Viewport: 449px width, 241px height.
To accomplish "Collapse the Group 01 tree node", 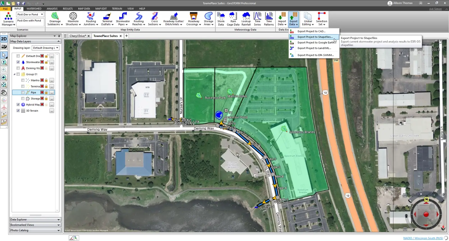I will [15, 74].
